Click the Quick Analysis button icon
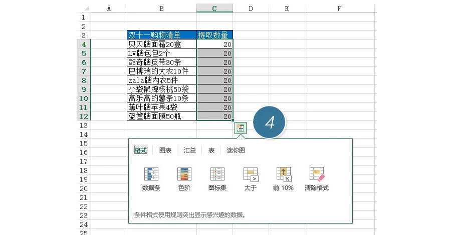The height and width of the screenshot is (235, 451). coord(241,127)
